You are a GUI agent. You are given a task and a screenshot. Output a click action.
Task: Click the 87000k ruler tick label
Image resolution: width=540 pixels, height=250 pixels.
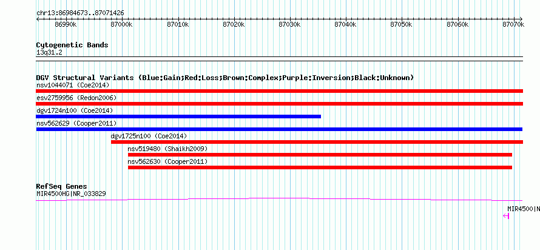(x=122, y=25)
